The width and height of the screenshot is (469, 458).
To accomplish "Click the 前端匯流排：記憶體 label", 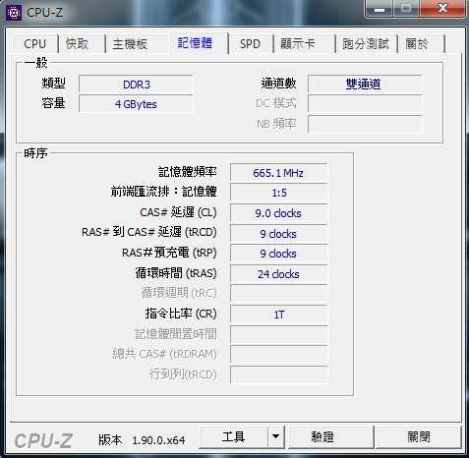I will pyautogui.click(x=163, y=192).
